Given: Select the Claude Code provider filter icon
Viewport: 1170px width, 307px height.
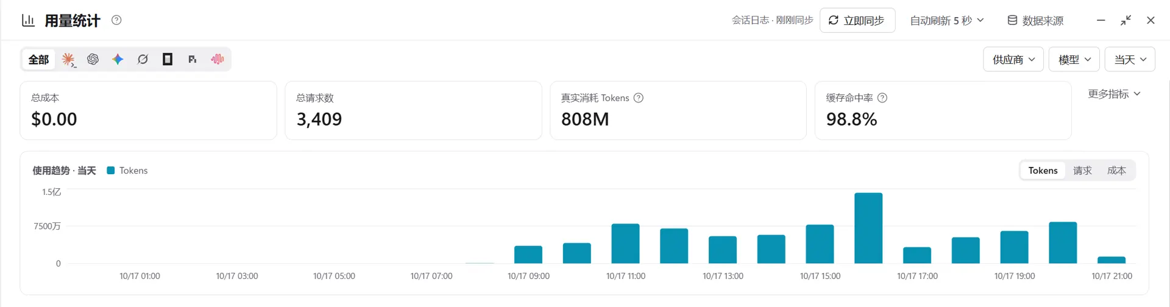Looking at the screenshot, I should (x=68, y=60).
